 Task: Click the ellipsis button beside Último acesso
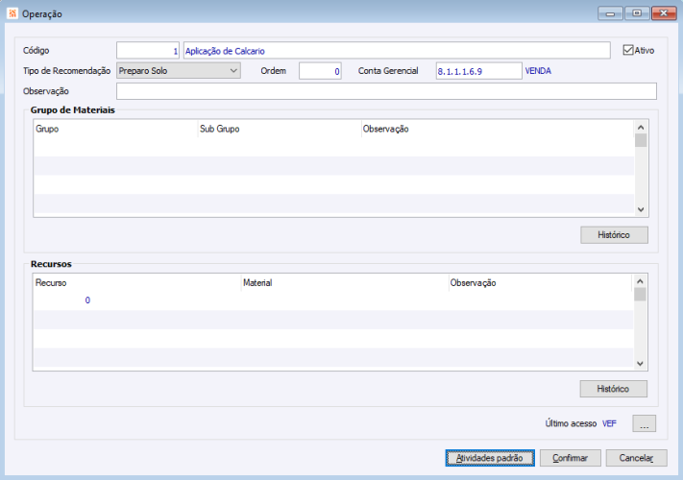pyautogui.click(x=645, y=423)
